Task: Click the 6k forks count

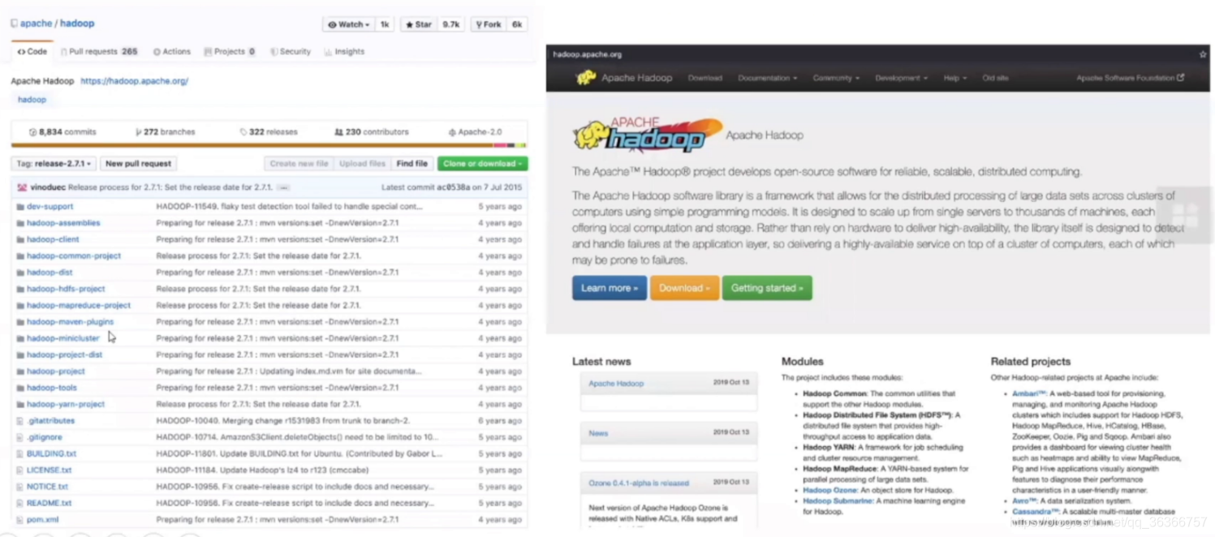Action: 516,24
